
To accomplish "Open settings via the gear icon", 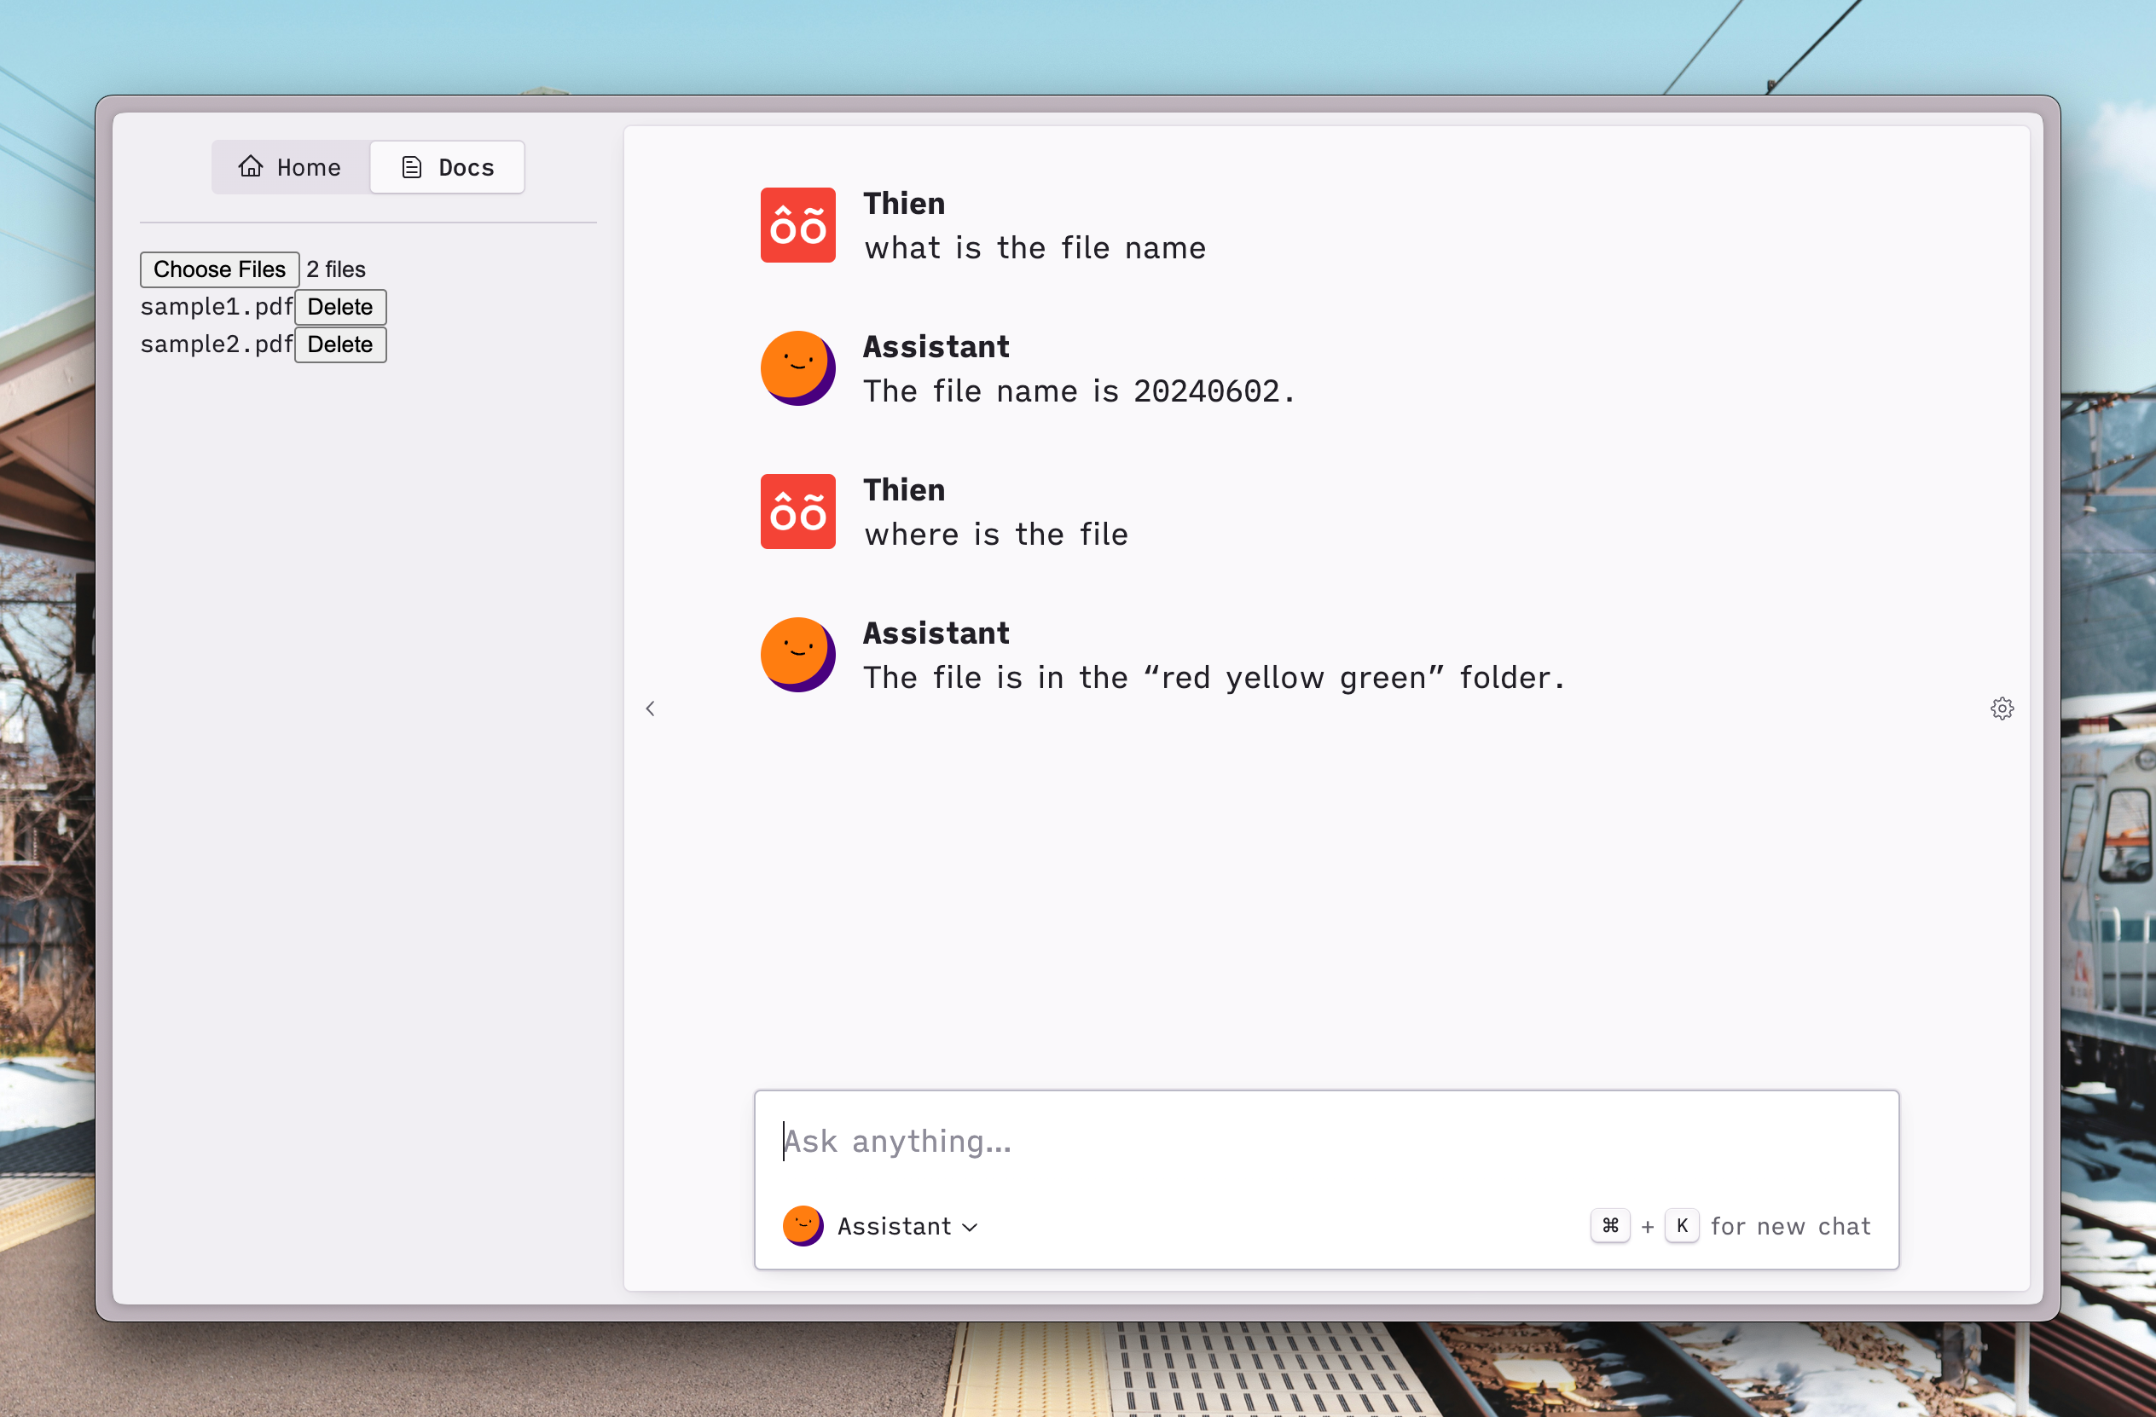I will tap(2002, 709).
